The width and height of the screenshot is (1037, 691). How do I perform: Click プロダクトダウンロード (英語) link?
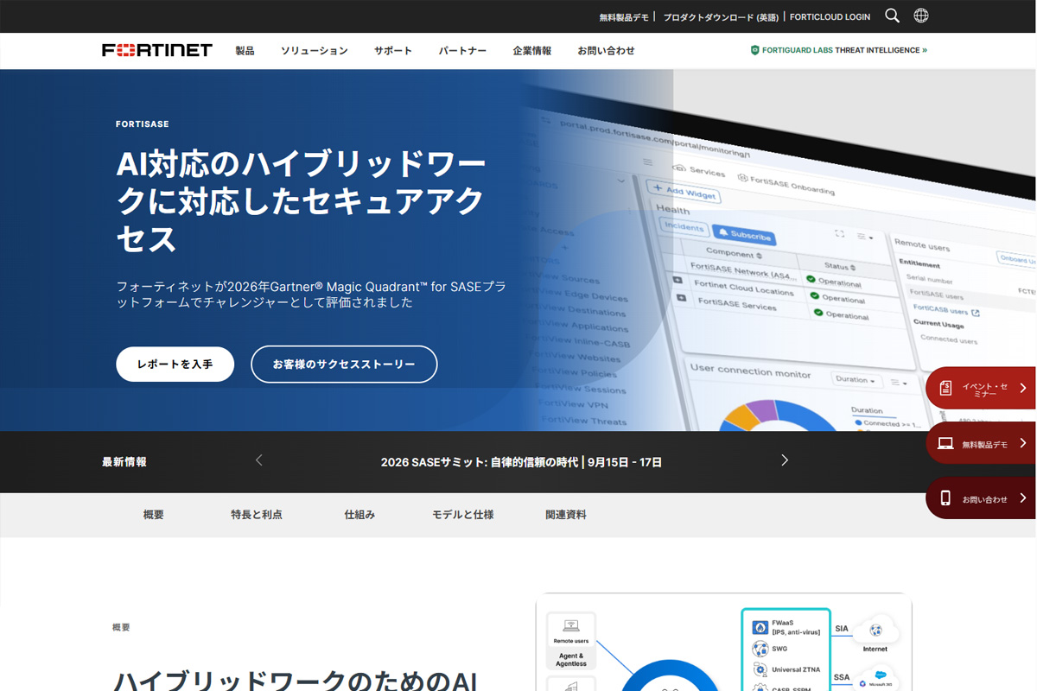coord(721,16)
